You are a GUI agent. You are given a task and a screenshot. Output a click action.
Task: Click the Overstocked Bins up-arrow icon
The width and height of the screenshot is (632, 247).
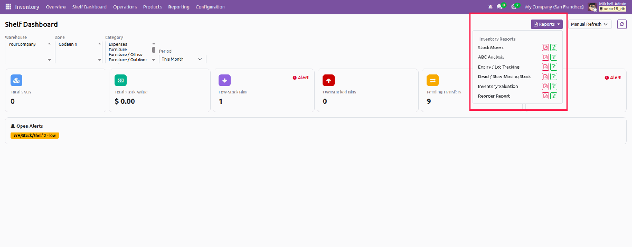328,80
